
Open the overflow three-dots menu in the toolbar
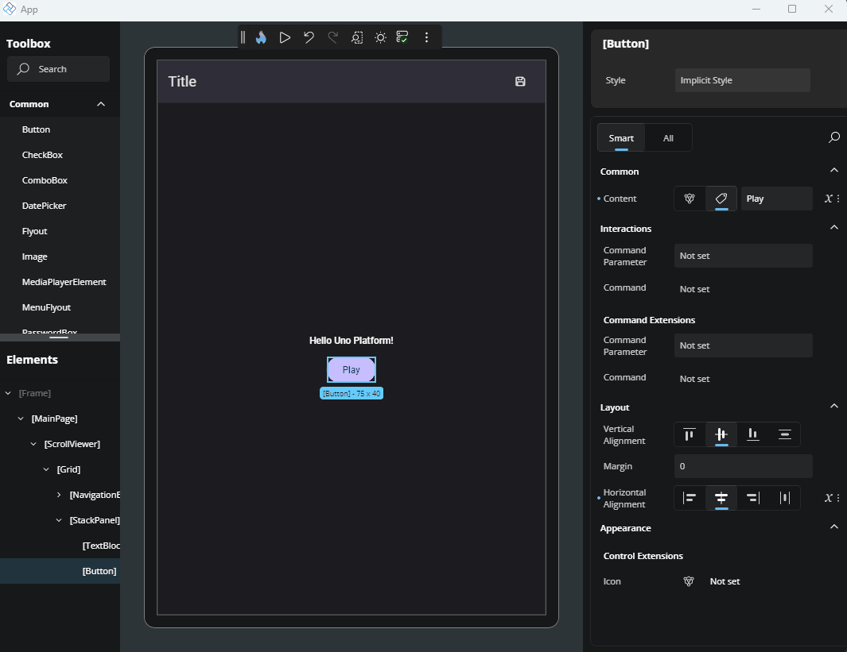click(426, 37)
